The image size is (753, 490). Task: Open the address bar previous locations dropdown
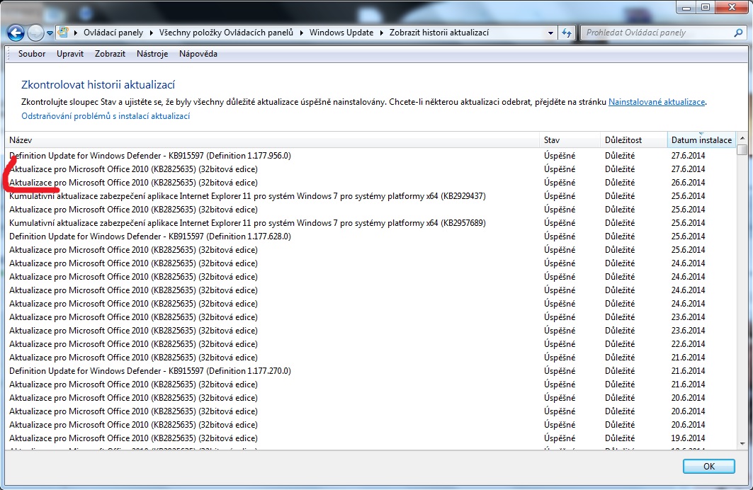tap(551, 33)
